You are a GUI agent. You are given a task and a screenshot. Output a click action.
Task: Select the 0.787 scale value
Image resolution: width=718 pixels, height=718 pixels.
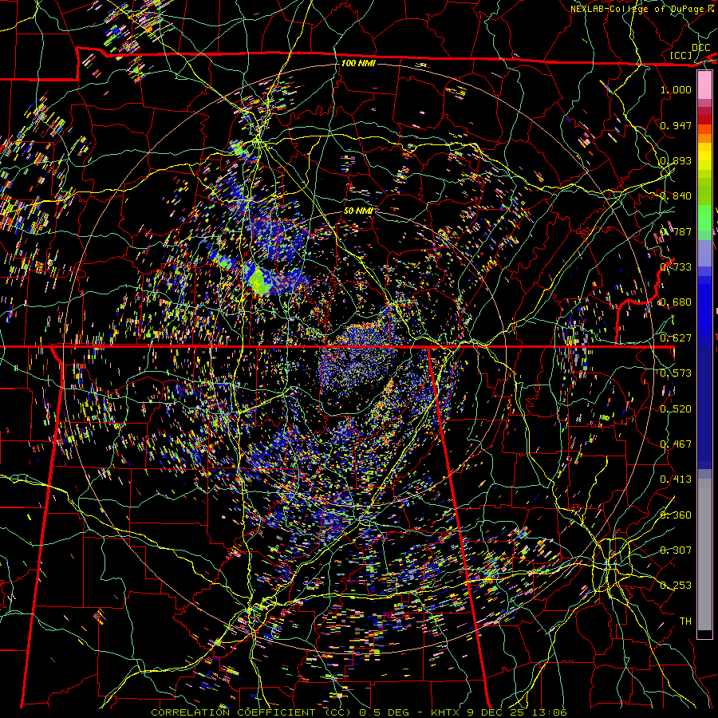(676, 231)
